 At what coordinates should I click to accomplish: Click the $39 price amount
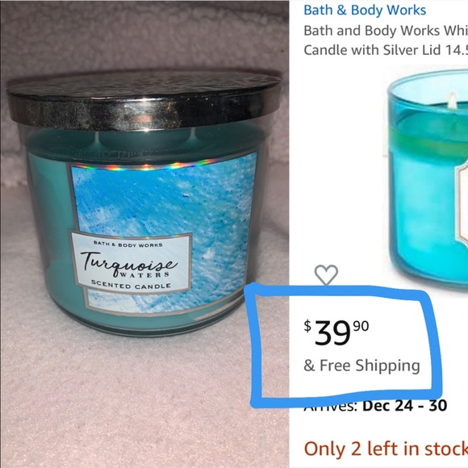point(332,333)
